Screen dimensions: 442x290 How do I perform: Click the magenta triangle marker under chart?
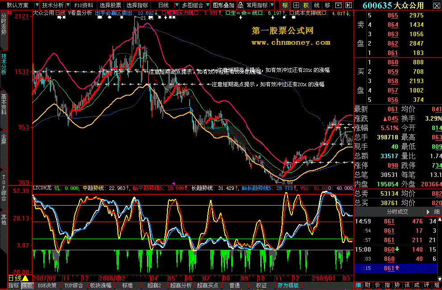(173, 183)
